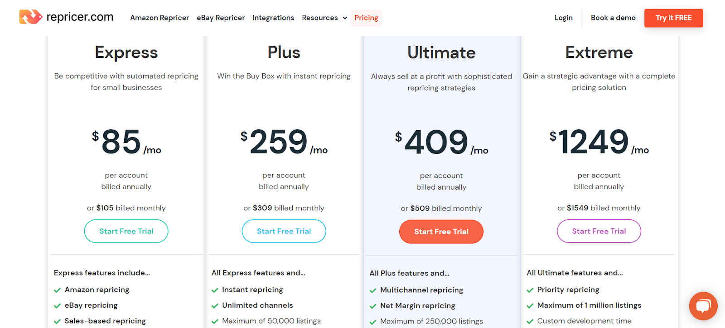Screen dimensions: 725x328
Task: Open the Amazon Repricer menu item
Action: (x=159, y=18)
